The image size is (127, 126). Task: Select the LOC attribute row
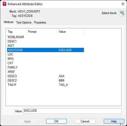(x=46, y=54)
